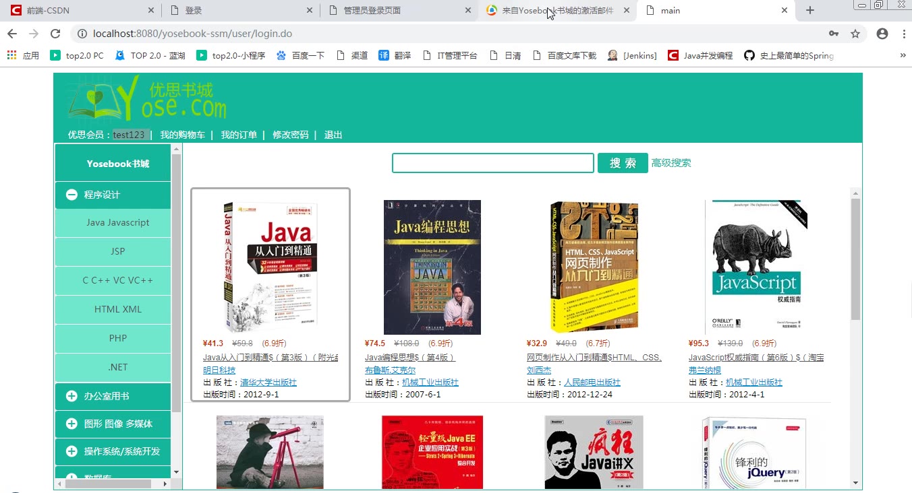The image size is (912, 493).
Task: Go to 修改密码 change password
Action: pyautogui.click(x=290, y=135)
